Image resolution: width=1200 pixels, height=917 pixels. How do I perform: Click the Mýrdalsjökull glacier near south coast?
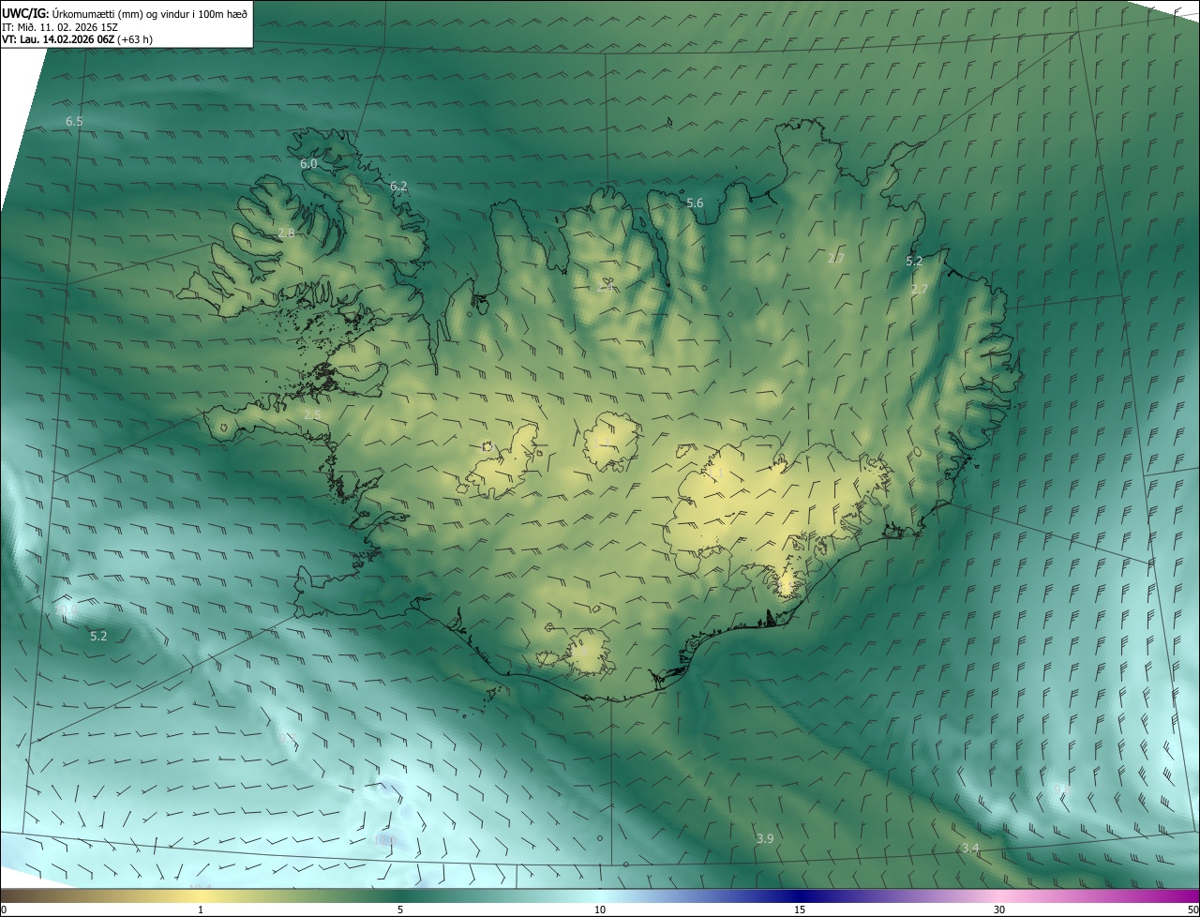pyautogui.click(x=591, y=653)
